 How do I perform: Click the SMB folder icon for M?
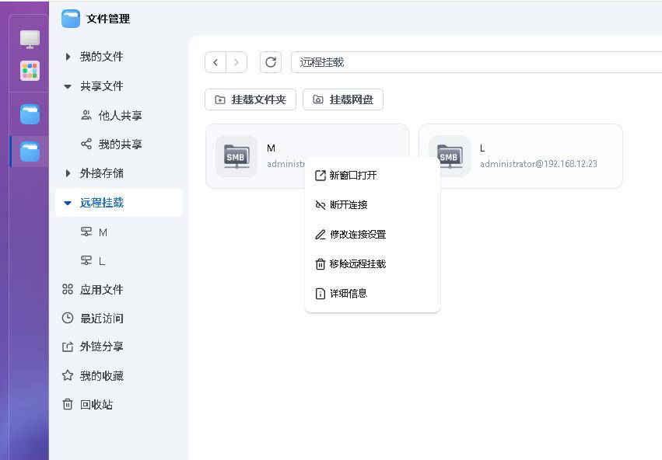(236, 156)
